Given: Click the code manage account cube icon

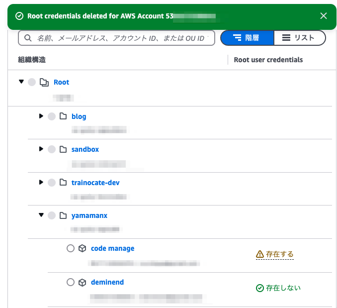Looking at the screenshot, I should click(83, 248).
